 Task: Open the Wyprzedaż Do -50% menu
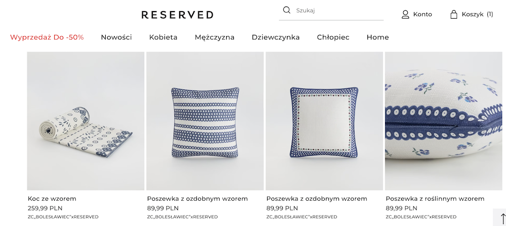[x=47, y=37]
